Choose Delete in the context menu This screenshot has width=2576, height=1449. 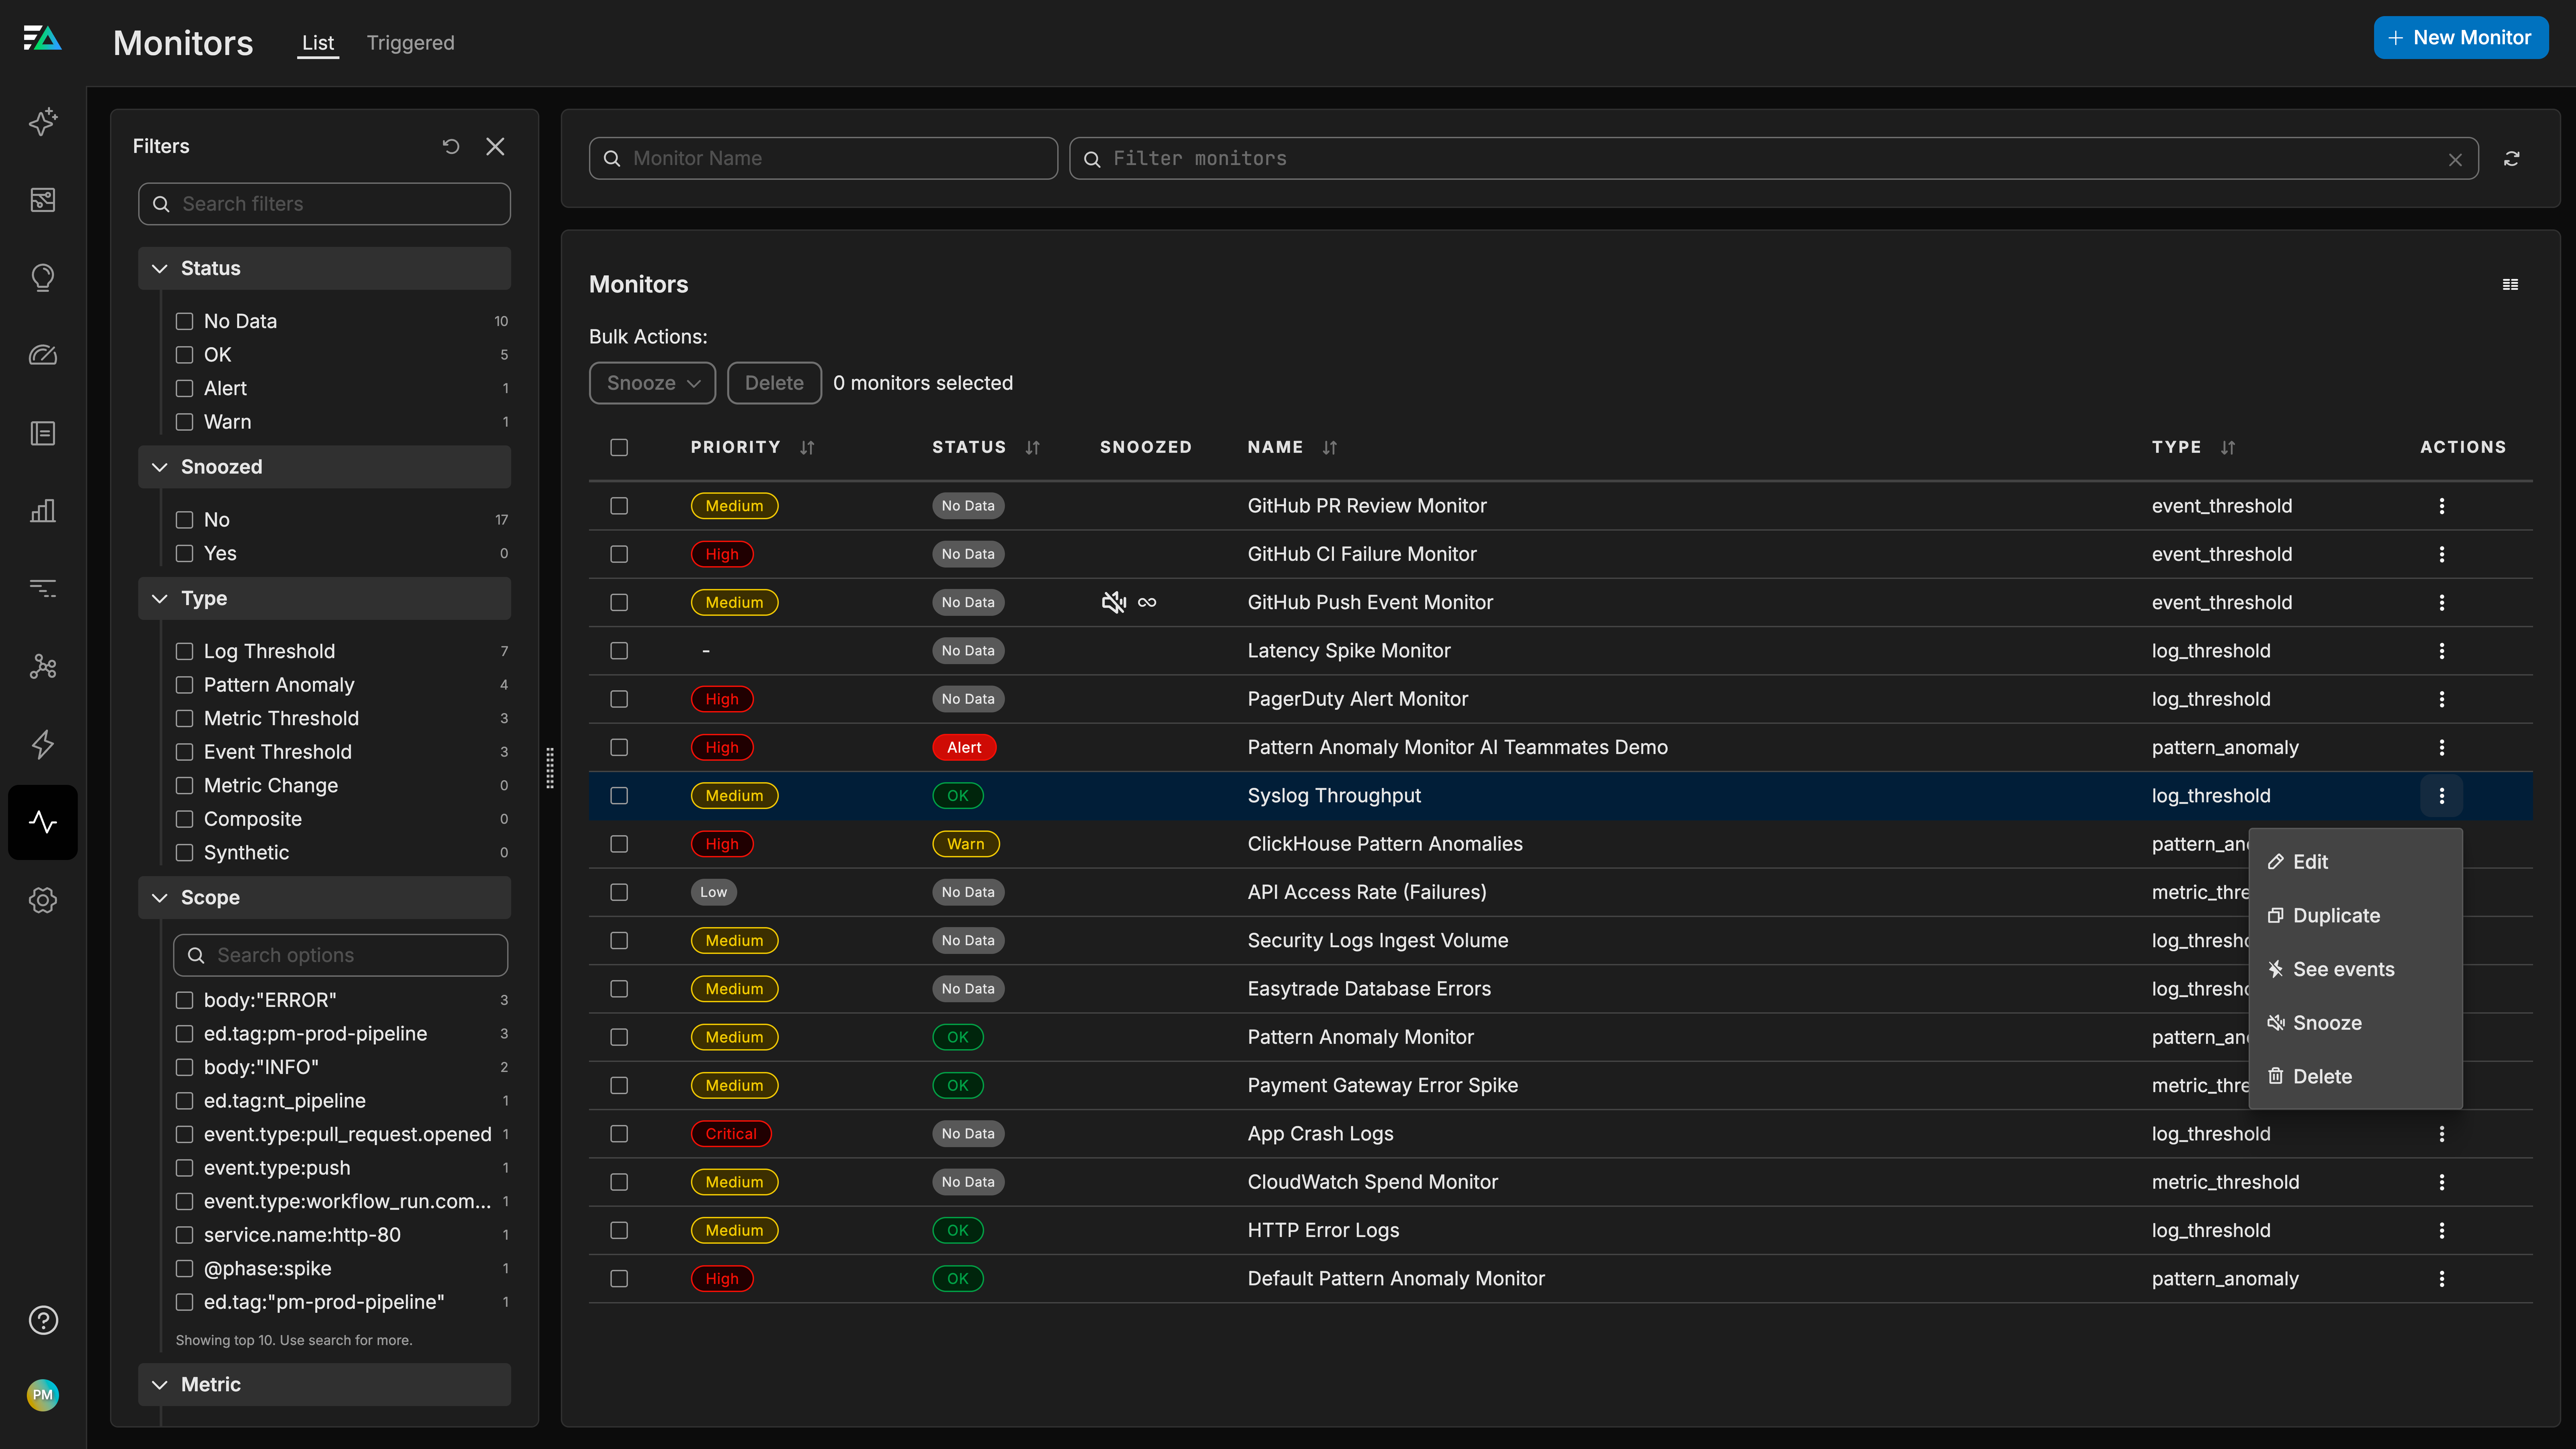tap(2355, 1077)
